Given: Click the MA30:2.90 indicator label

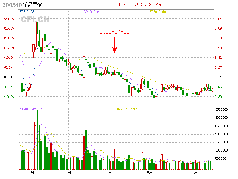Looking at the screenshot, I should 158,12.
